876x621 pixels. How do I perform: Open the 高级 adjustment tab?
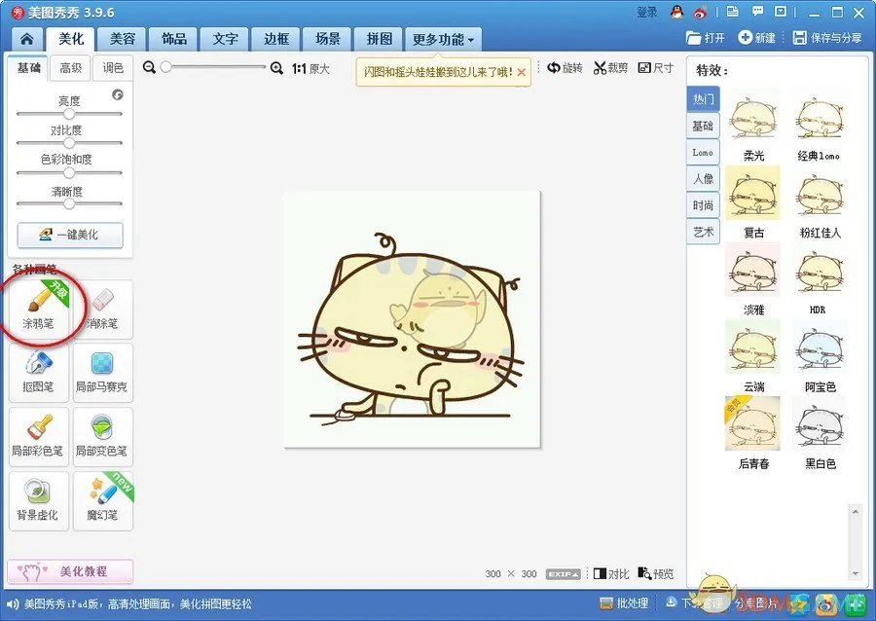tap(71, 68)
